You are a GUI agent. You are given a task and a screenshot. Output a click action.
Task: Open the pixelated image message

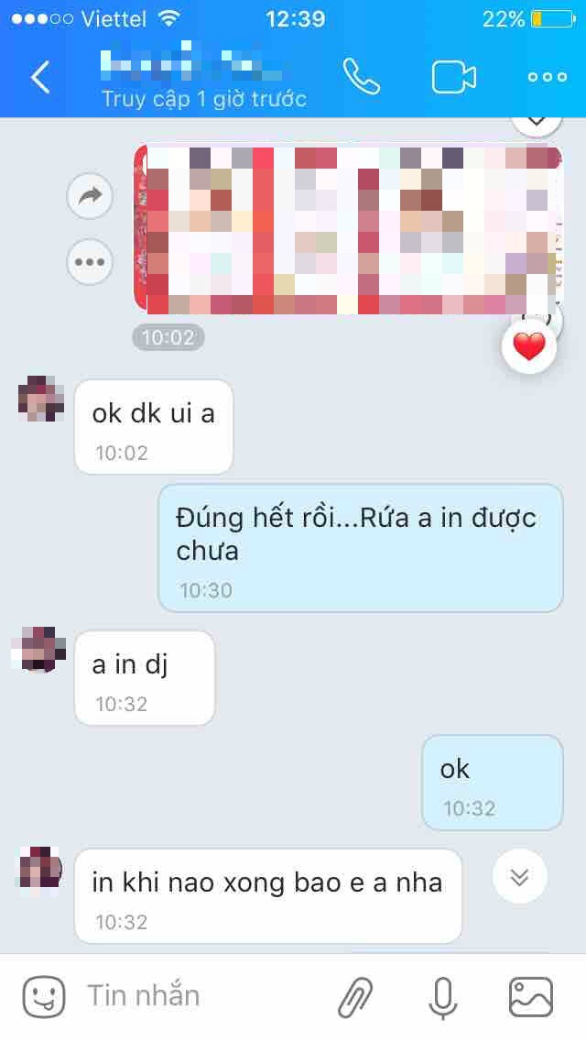[x=349, y=230]
